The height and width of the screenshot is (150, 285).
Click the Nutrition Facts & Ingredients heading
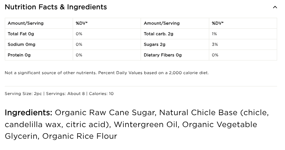pyautogui.click(x=56, y=7)
